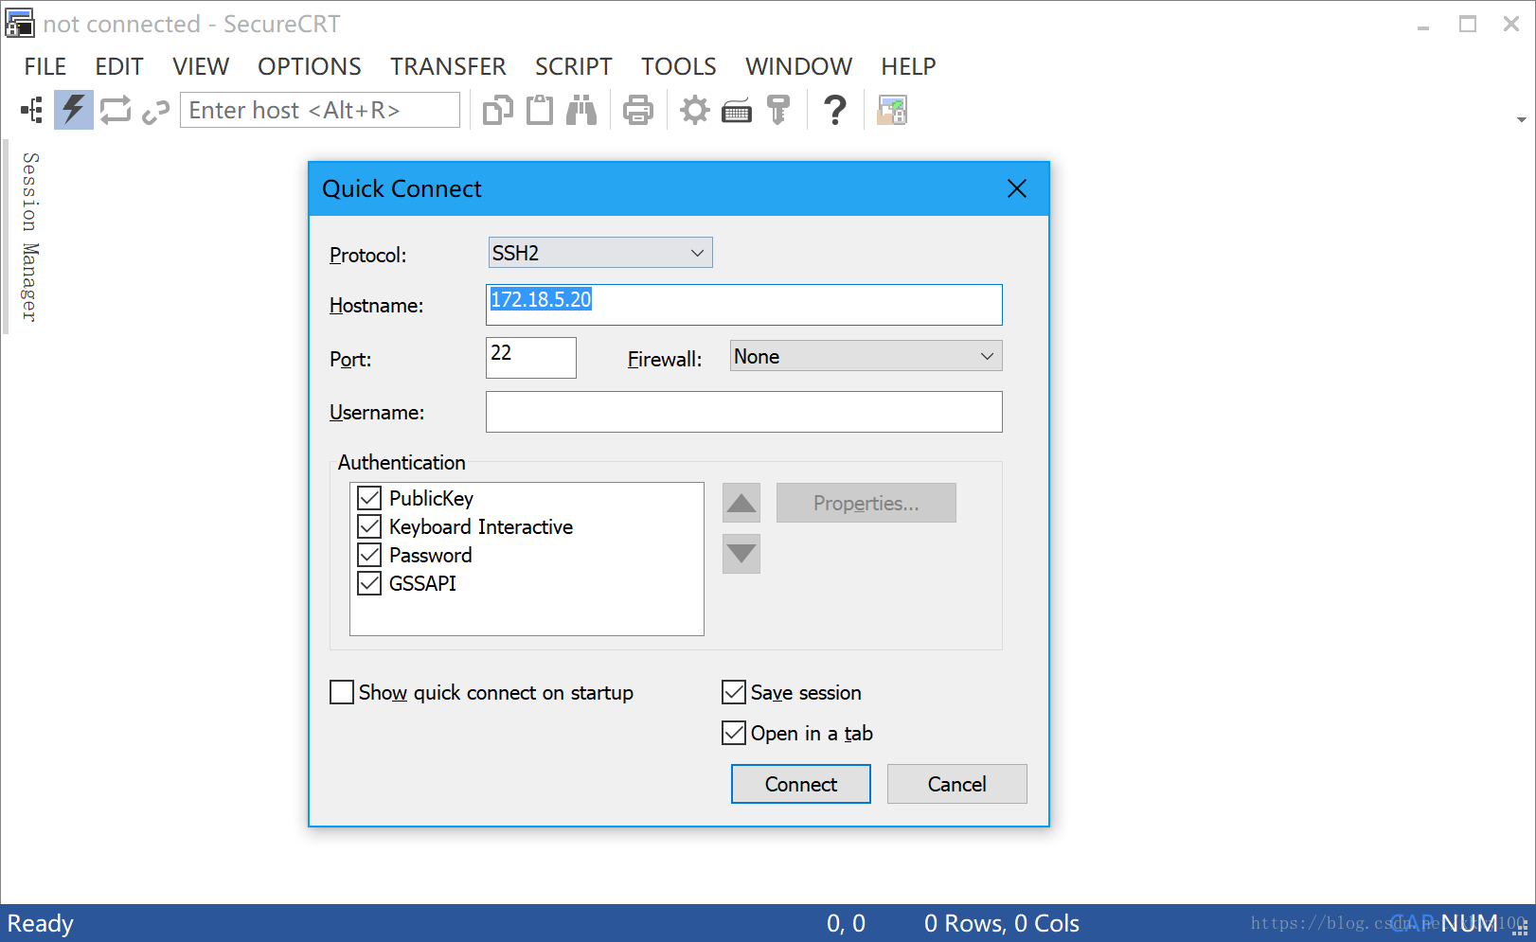Toggle the GSSAPI authentication checkbox
This screenshot has width=1536, height=942.
click(369, 583)
